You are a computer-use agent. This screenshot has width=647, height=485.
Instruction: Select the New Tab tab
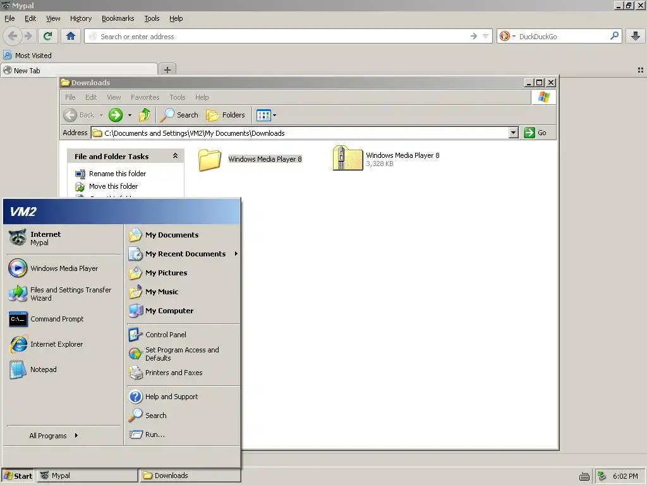(79, 70)
